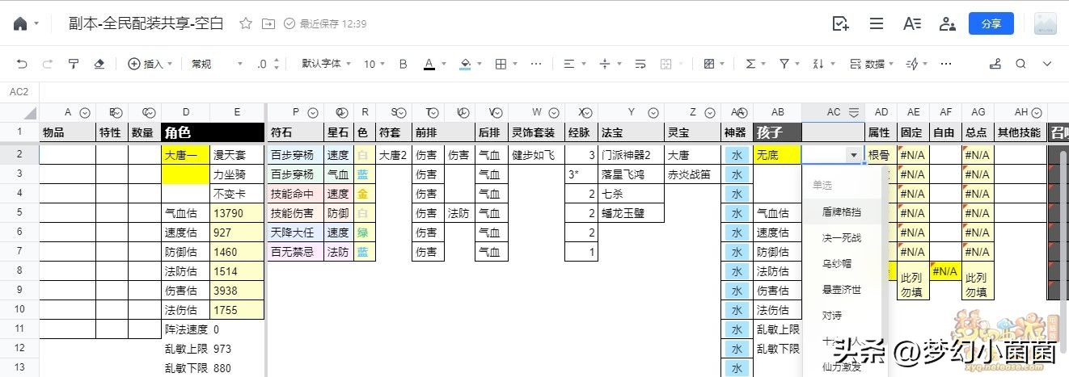This screenshot has width=1069, height=377.
Task: Click the user avatar thumbnail
Action: click(1046, 23)
